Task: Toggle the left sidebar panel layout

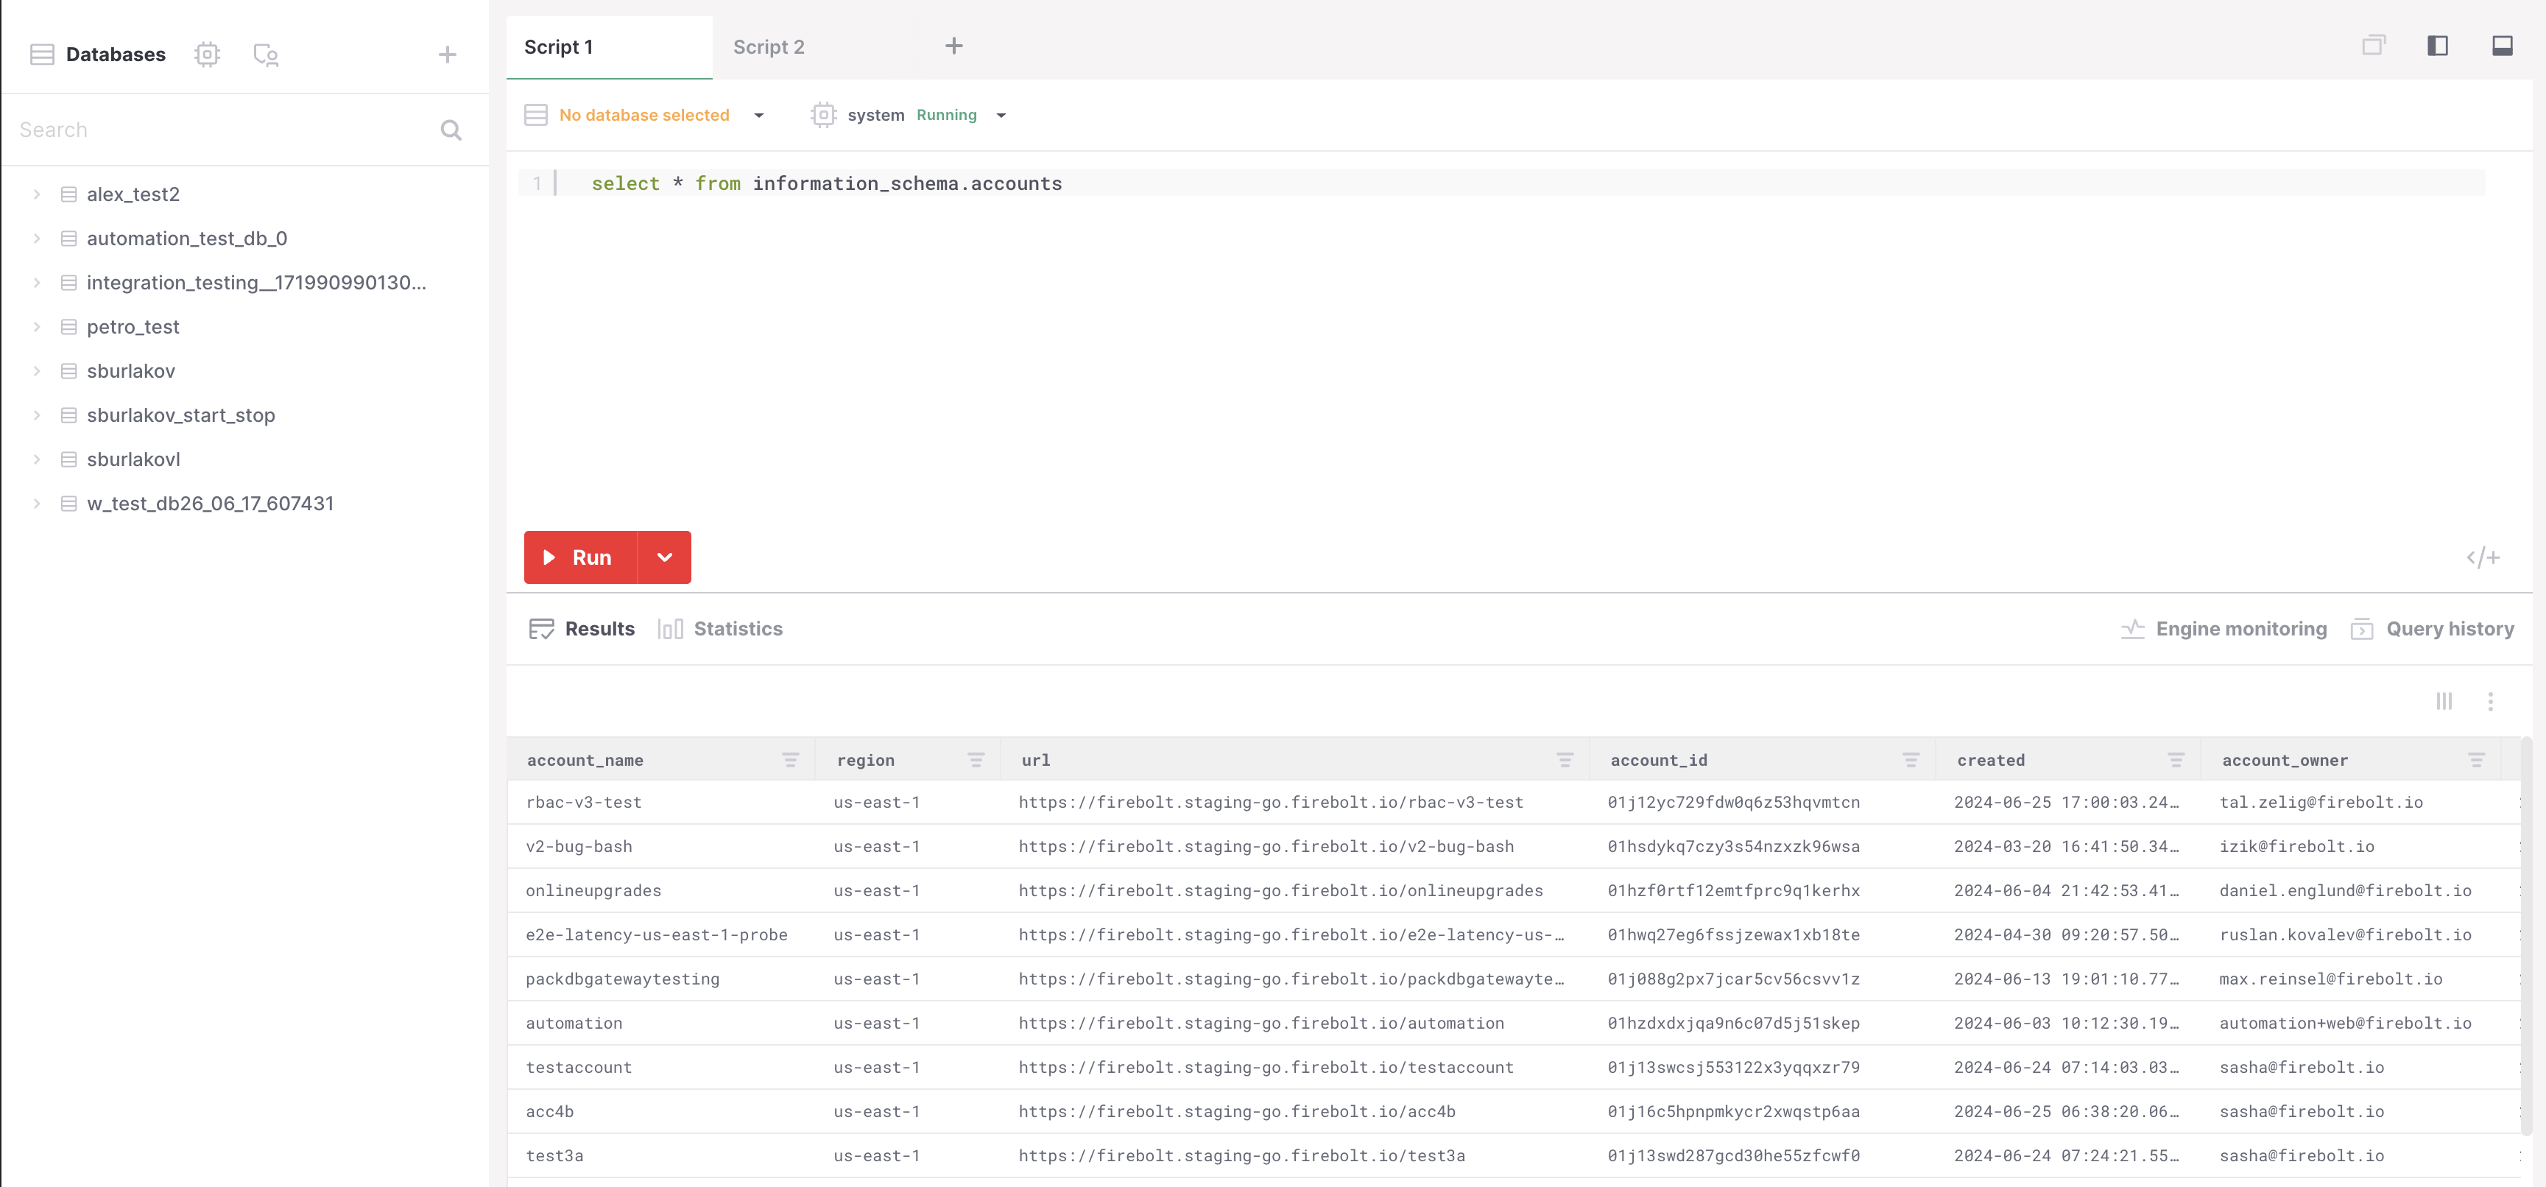Action: coord(2437,46)
